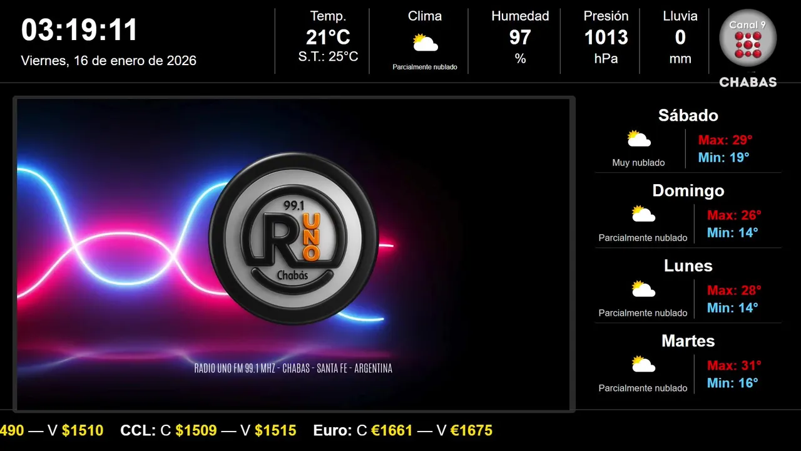Click Martes' Min: 16° value
This screenshot has height=451, width=801.
[x=733, y=383]
